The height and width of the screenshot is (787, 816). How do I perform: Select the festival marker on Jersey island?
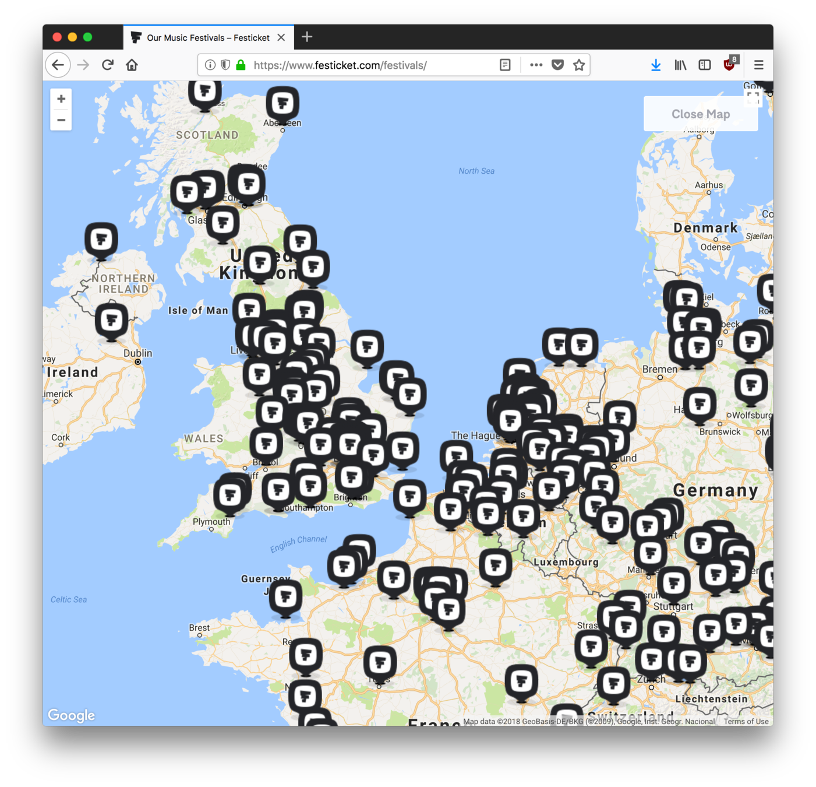[285, 599]
